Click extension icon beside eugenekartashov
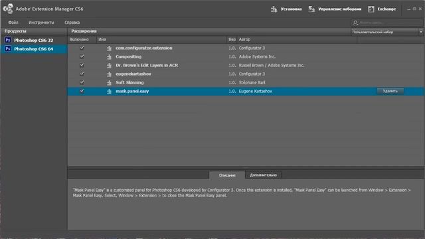425x239 pixels. (109, 74)
